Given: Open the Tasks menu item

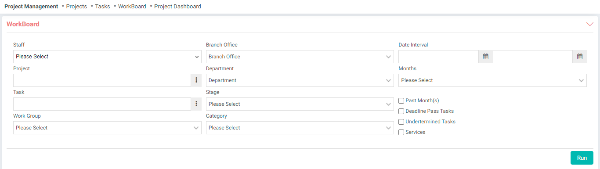Looking at the screenshot, I should click(x=102, y=7).
